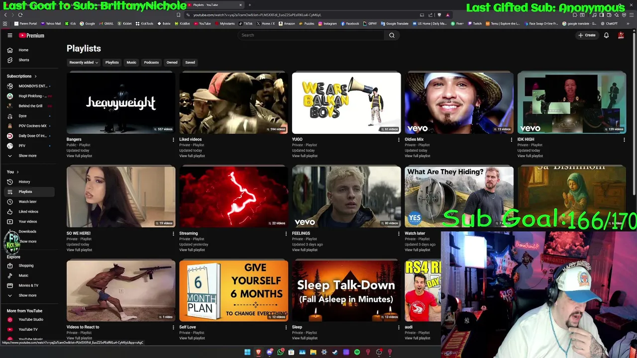The height and width of the screenshot is (358, 637).
Task: Open Windows Start menu
Action: (247, 352)
